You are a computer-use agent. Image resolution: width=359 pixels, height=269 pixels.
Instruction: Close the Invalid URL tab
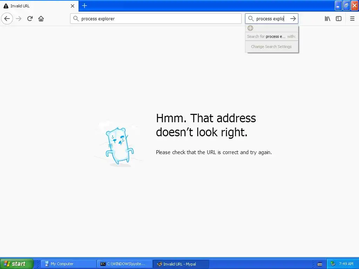(x=72, y=6)
